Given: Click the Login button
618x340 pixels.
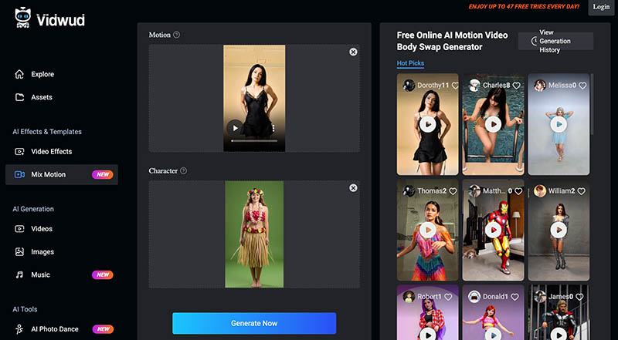Looking at the screenshot, I should (600, 7).
